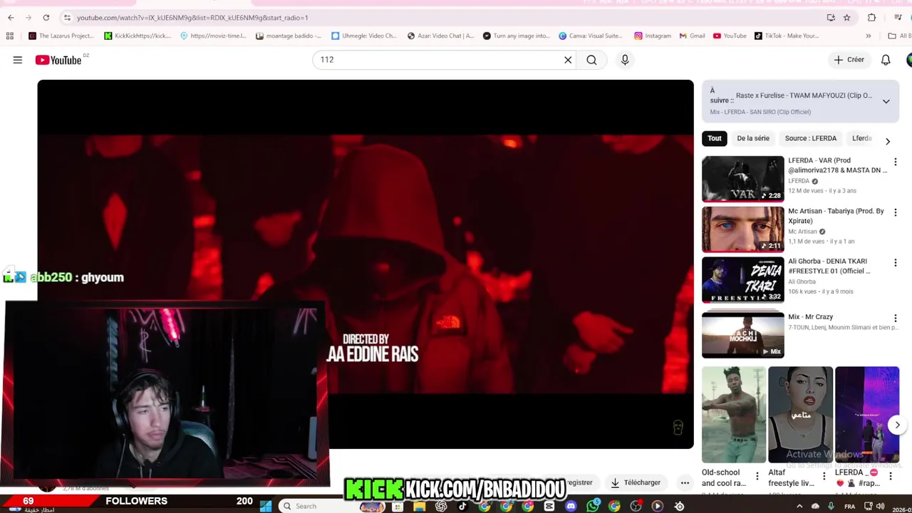The height and width of the screenshot is (513, 912).
Task: Open Mc Artisan - Tabariya video thumbnail
Action: point(742,229)
